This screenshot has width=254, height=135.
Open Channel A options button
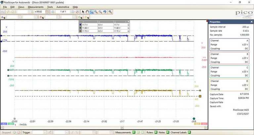click(3, 17)
